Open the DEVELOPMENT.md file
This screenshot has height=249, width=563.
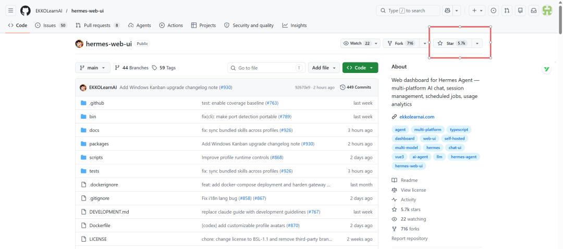coord(109,212)
